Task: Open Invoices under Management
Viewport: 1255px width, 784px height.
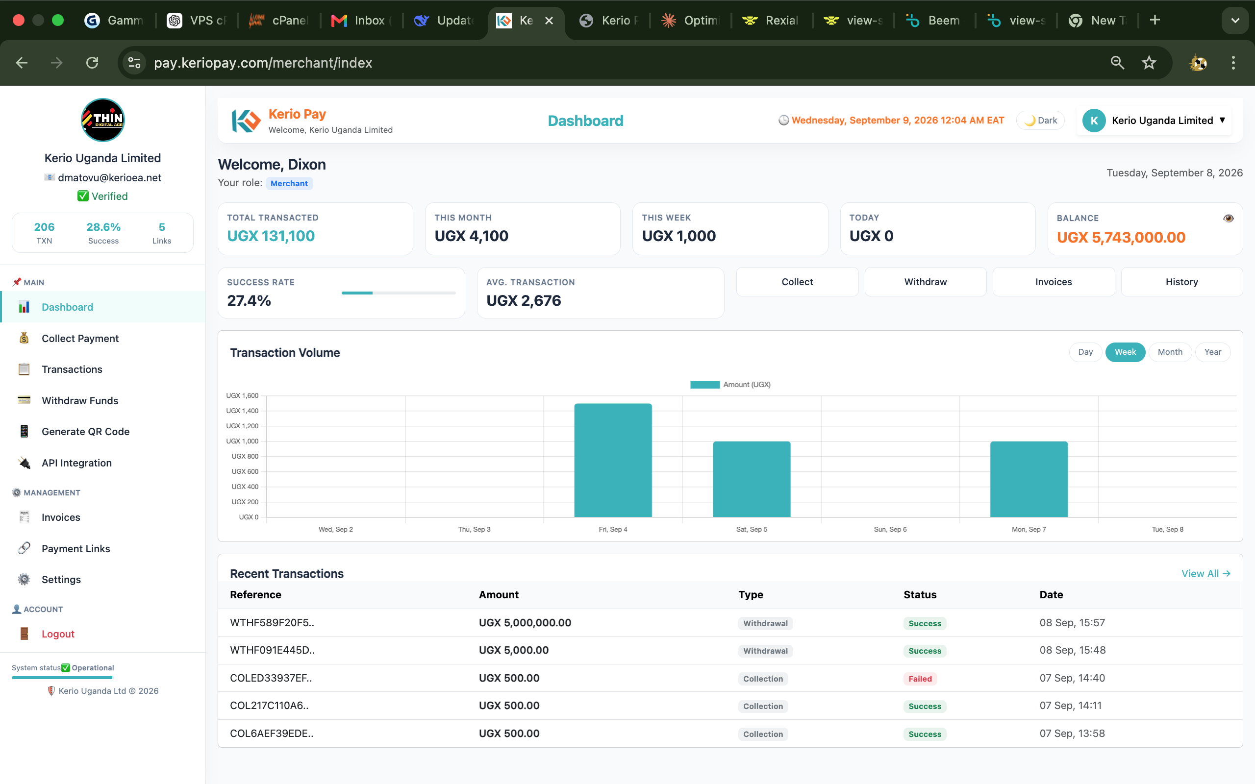Action: (102, 517)
